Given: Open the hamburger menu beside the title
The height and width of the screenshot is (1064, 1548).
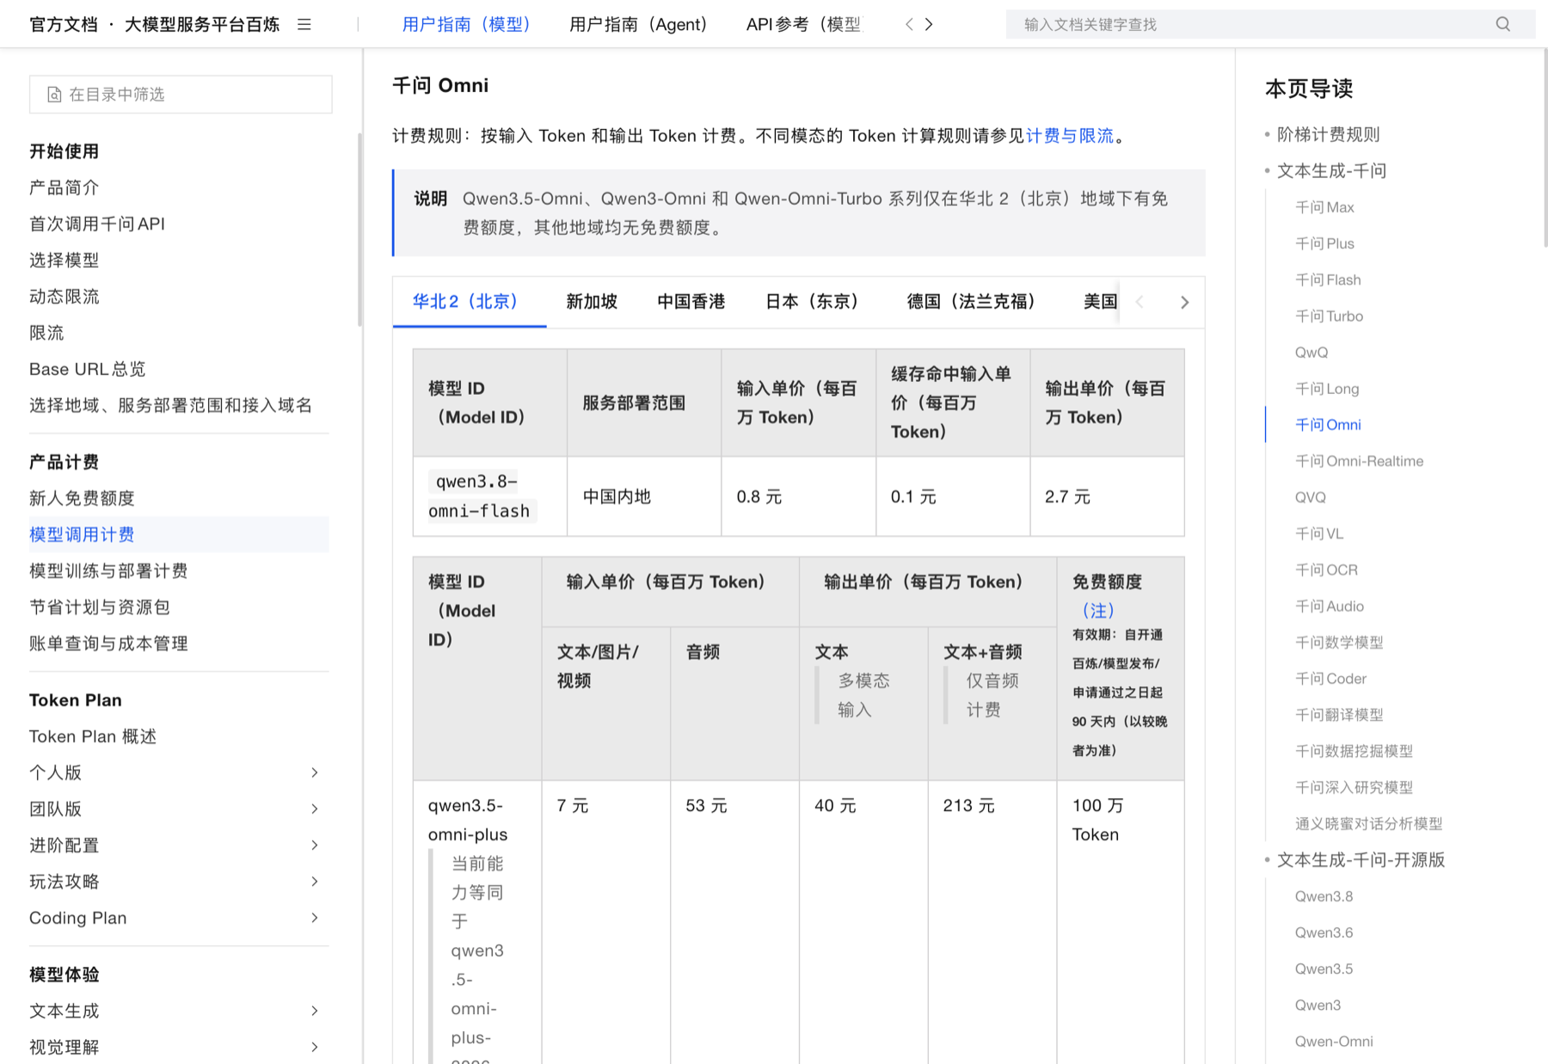Looking at the screenshot, I should pos(304,24).
